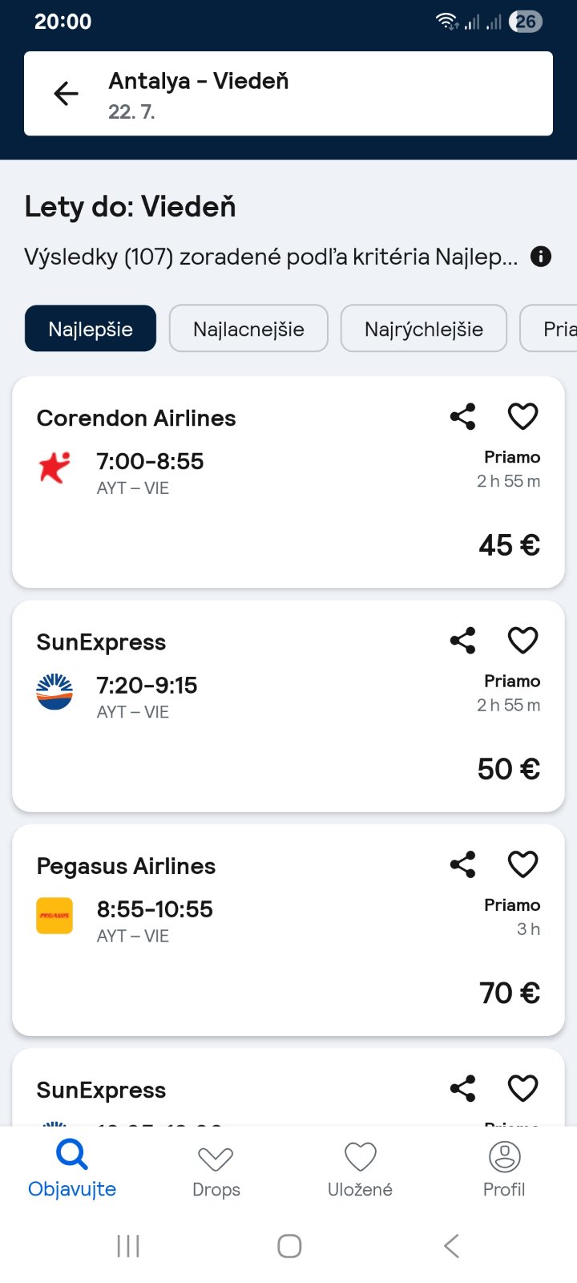This screenshot has height=1283, width=577.
Task: Share the Pegasus Airlines flight
Action: point(462,864)
